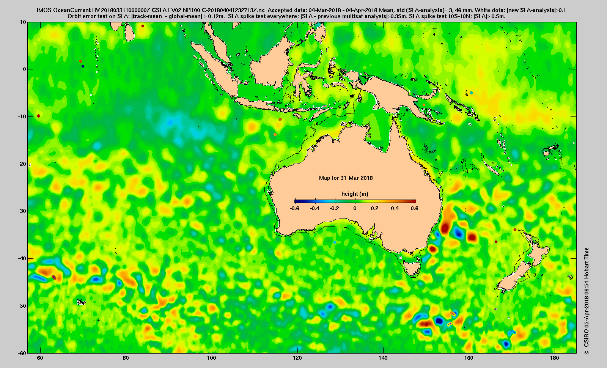607x368 pixels.
Task: Click the longitude axis label '100'
Action: coord(212,358)
